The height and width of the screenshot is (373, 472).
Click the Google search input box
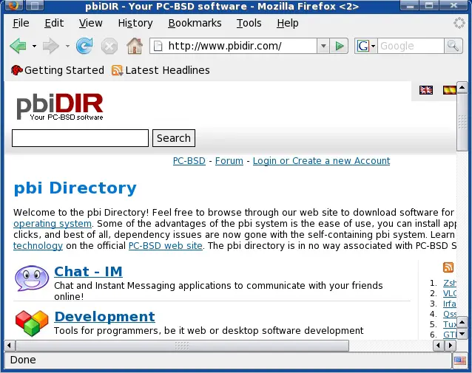411,46
